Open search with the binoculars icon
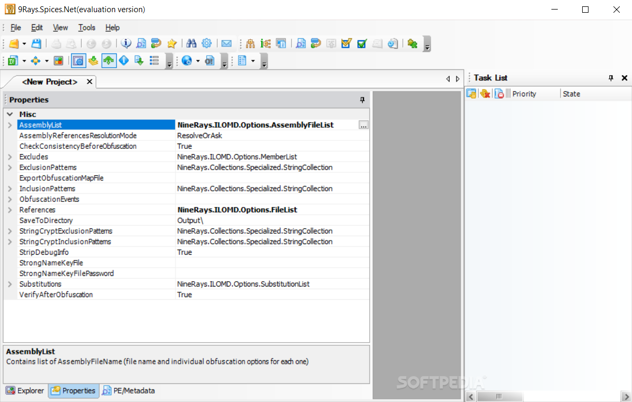632x402 pixels. [x=191, y=43]
